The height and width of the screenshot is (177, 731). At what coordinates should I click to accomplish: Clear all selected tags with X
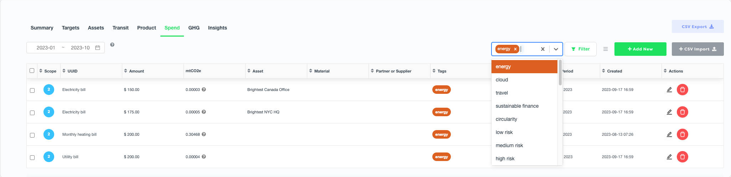543,49
